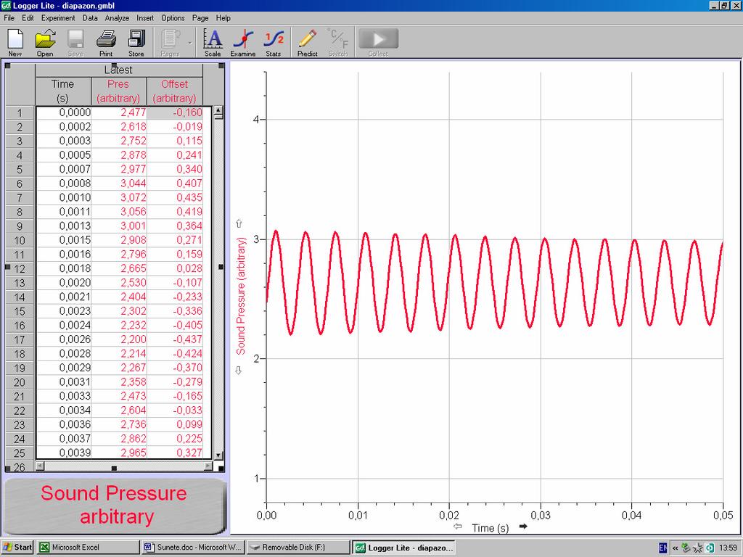
Task: Click the table horizontal scroll left arrow
Action: point(40,466)
